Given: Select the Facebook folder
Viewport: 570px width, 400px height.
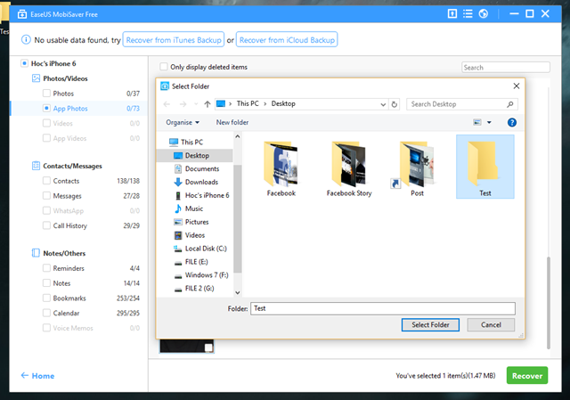Looking at the screenshot, I should tap(281, 168).
